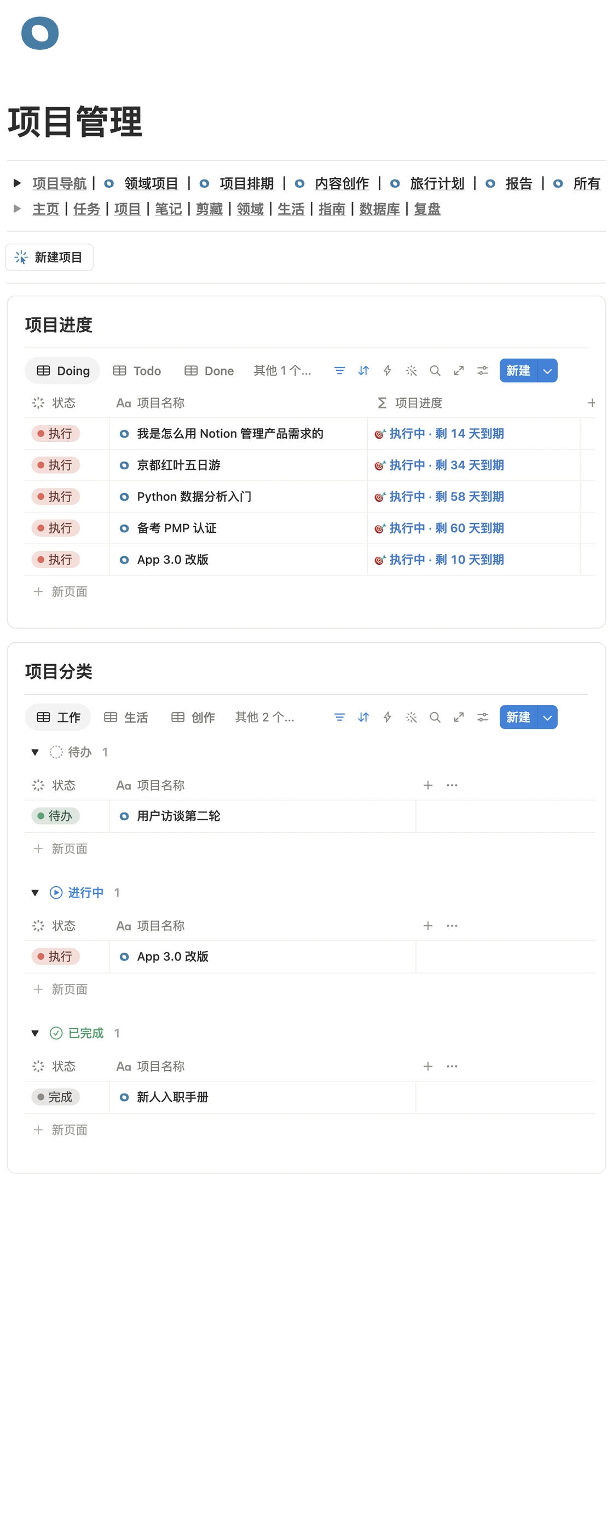This screenshot has width=613, height=1533.
Task: Open automations lightning icon in 项目进度
Action: pyautogui.click(x=388, y=371)
